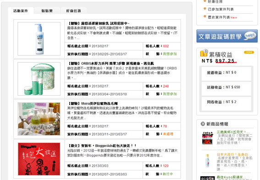260x180 pixels.
Task: Open 歷史案件列表 in sidebar
Action: [x=219, y=17]
